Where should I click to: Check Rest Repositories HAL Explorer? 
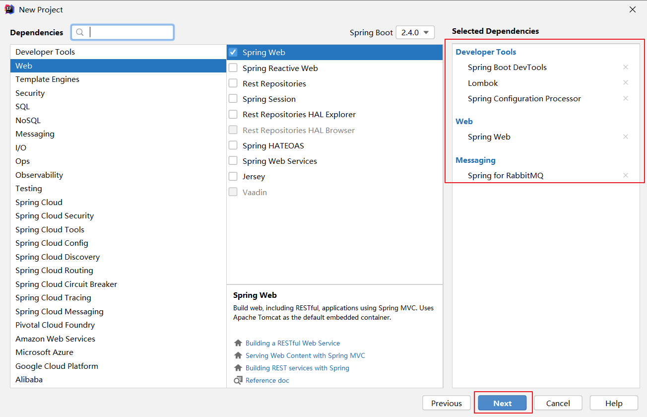pyautogui.click(x=233, y=114)
